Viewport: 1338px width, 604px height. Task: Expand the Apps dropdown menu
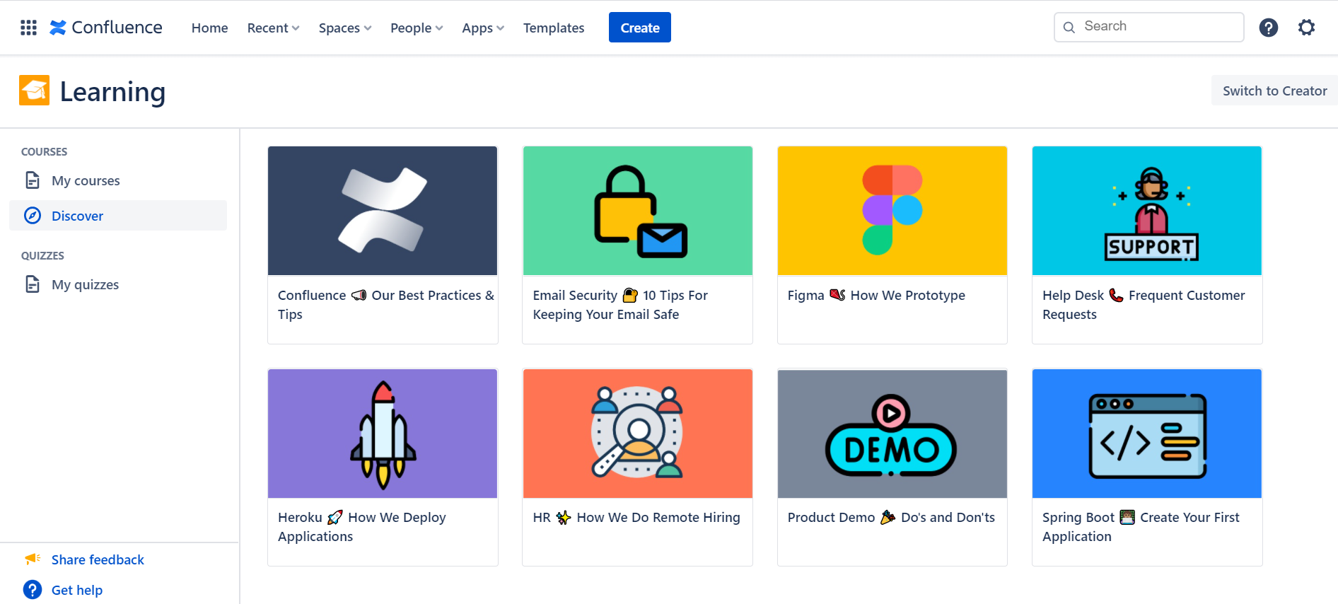click(483, 28)
